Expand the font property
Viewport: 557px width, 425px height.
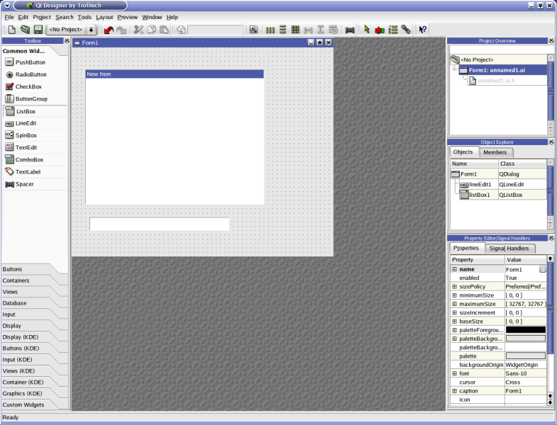[454, 373]
